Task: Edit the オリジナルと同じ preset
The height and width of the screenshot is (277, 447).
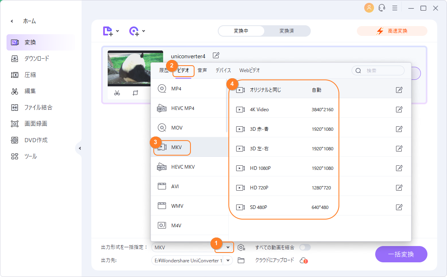Action: [399, 90]
